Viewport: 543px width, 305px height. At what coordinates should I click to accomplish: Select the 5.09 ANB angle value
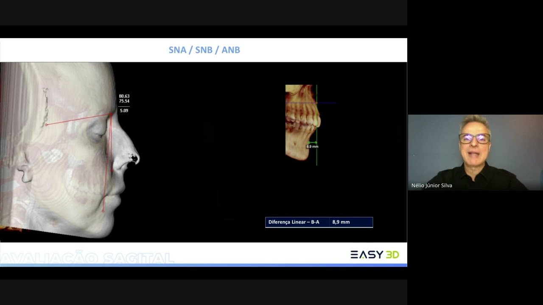click(124, 111)
